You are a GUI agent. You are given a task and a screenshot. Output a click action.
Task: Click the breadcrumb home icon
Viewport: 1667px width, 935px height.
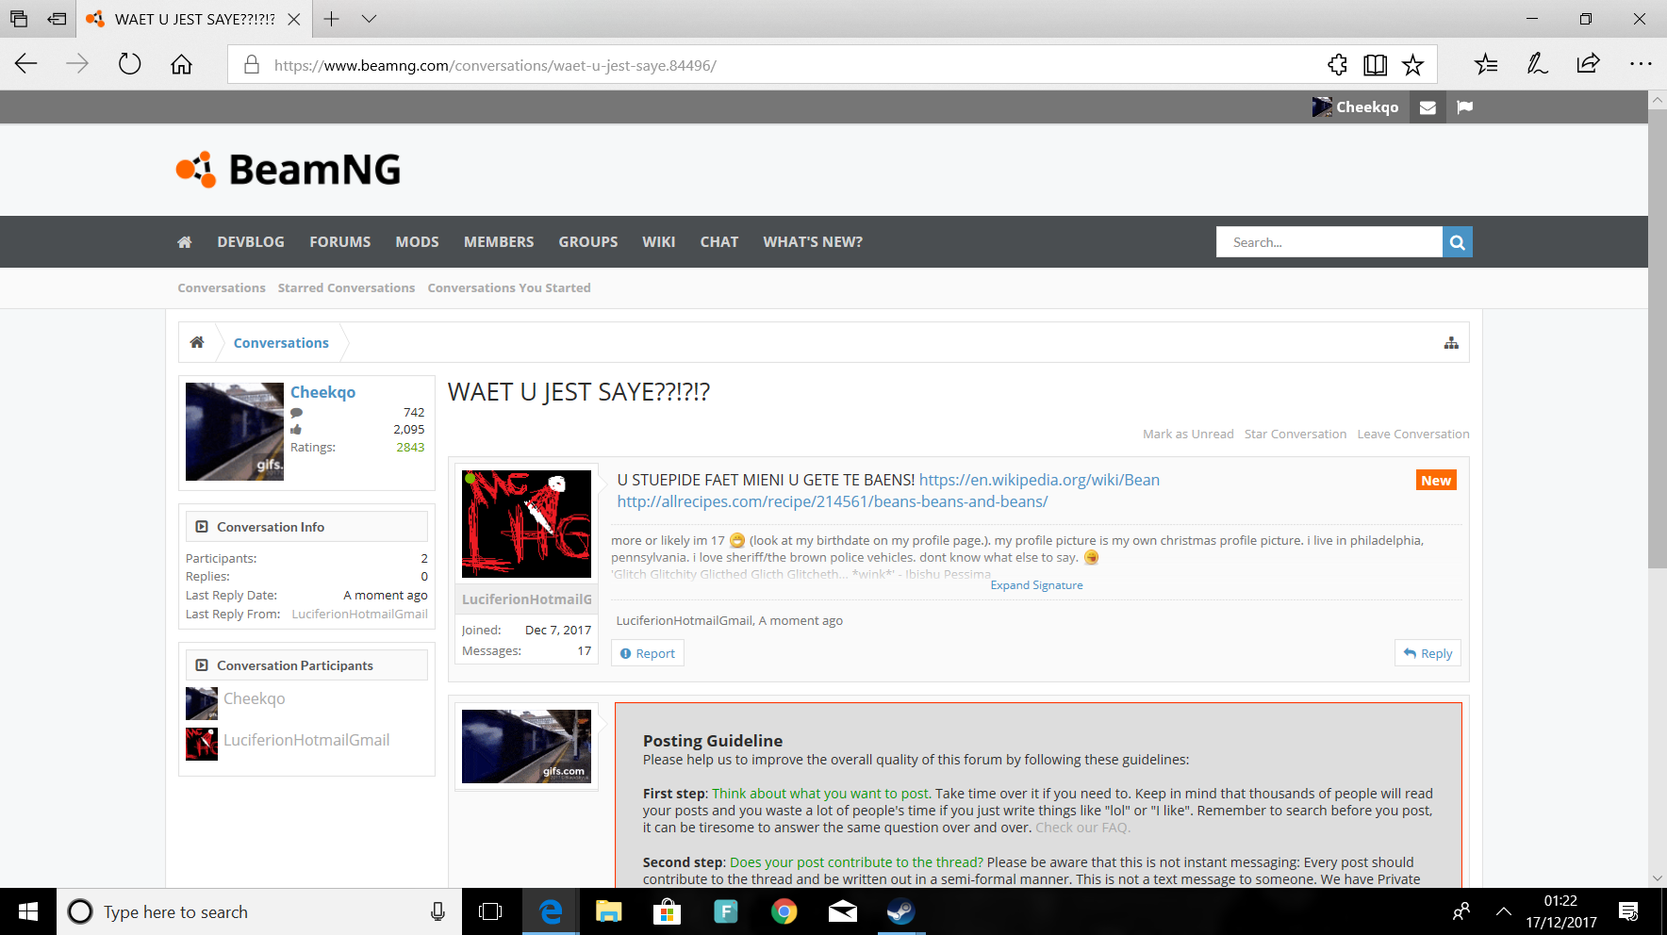197,342
